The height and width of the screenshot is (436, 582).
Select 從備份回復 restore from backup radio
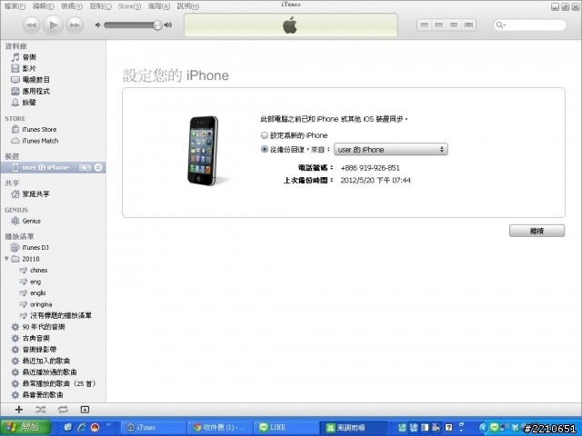click(x=265, y=149)
